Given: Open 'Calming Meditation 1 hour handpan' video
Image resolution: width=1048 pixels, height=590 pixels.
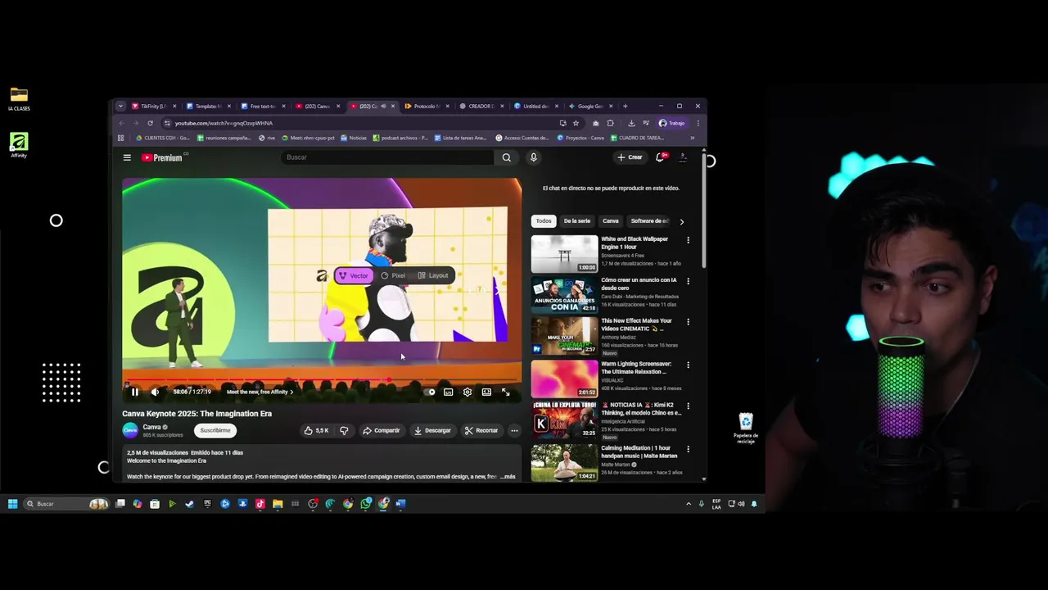Looking at the screenshot, I should (564, 462).
